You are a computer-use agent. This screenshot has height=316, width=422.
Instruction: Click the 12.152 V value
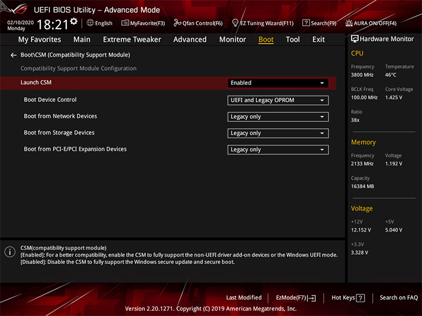(x=360, y=230)
